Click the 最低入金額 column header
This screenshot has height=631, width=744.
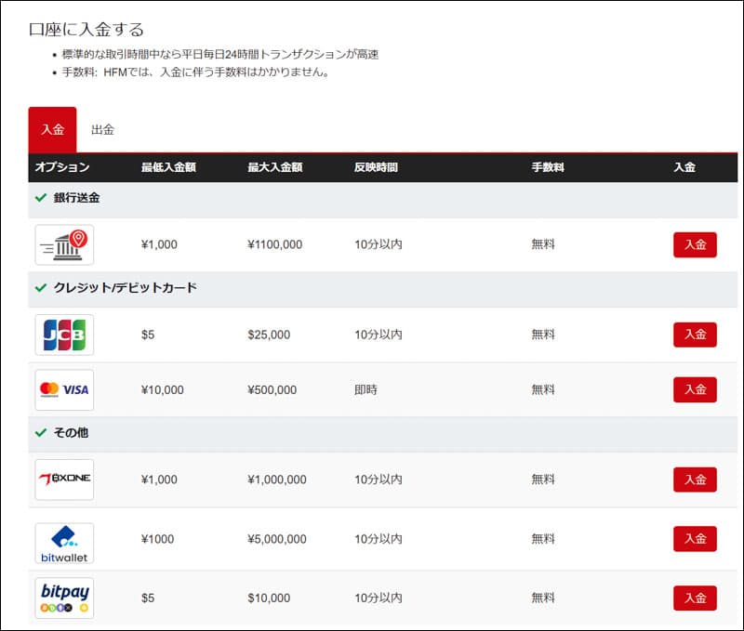coord(168,167)
